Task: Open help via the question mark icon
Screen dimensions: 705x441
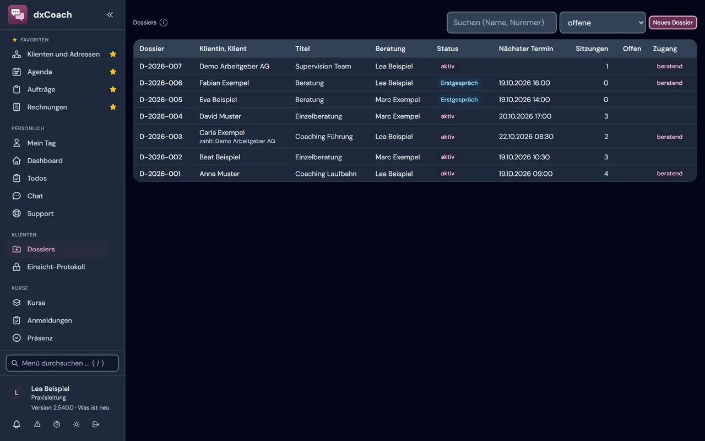Action: click(57, 424)
